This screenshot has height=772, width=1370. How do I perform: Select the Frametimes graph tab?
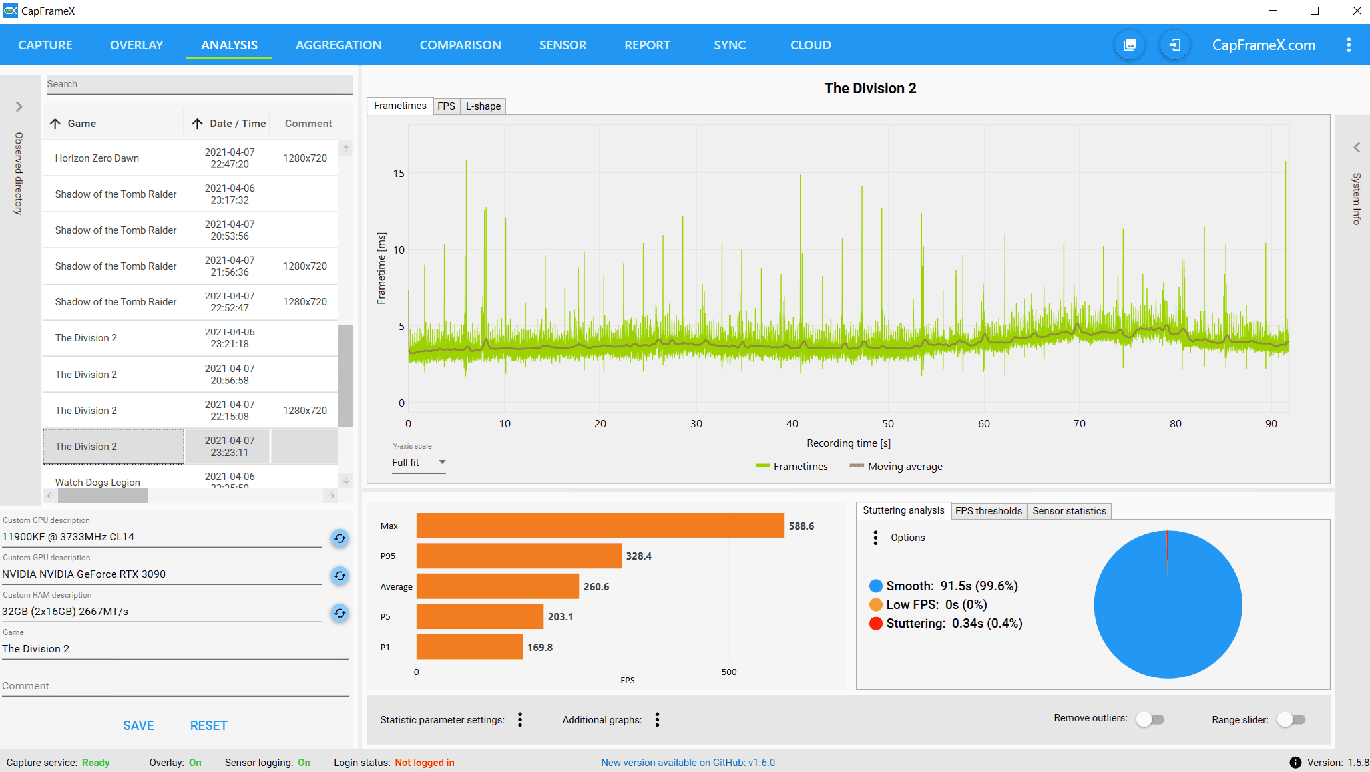coord(400,106)
